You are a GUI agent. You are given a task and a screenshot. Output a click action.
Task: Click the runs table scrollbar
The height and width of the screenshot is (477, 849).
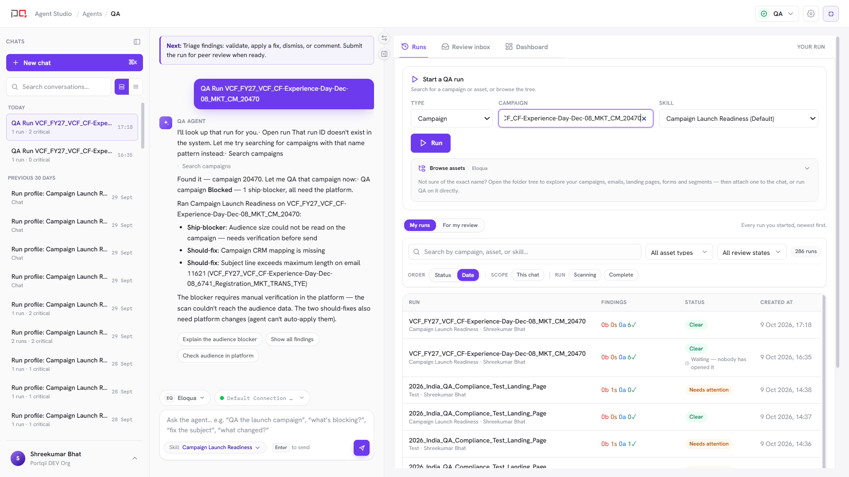pos(824,381)
